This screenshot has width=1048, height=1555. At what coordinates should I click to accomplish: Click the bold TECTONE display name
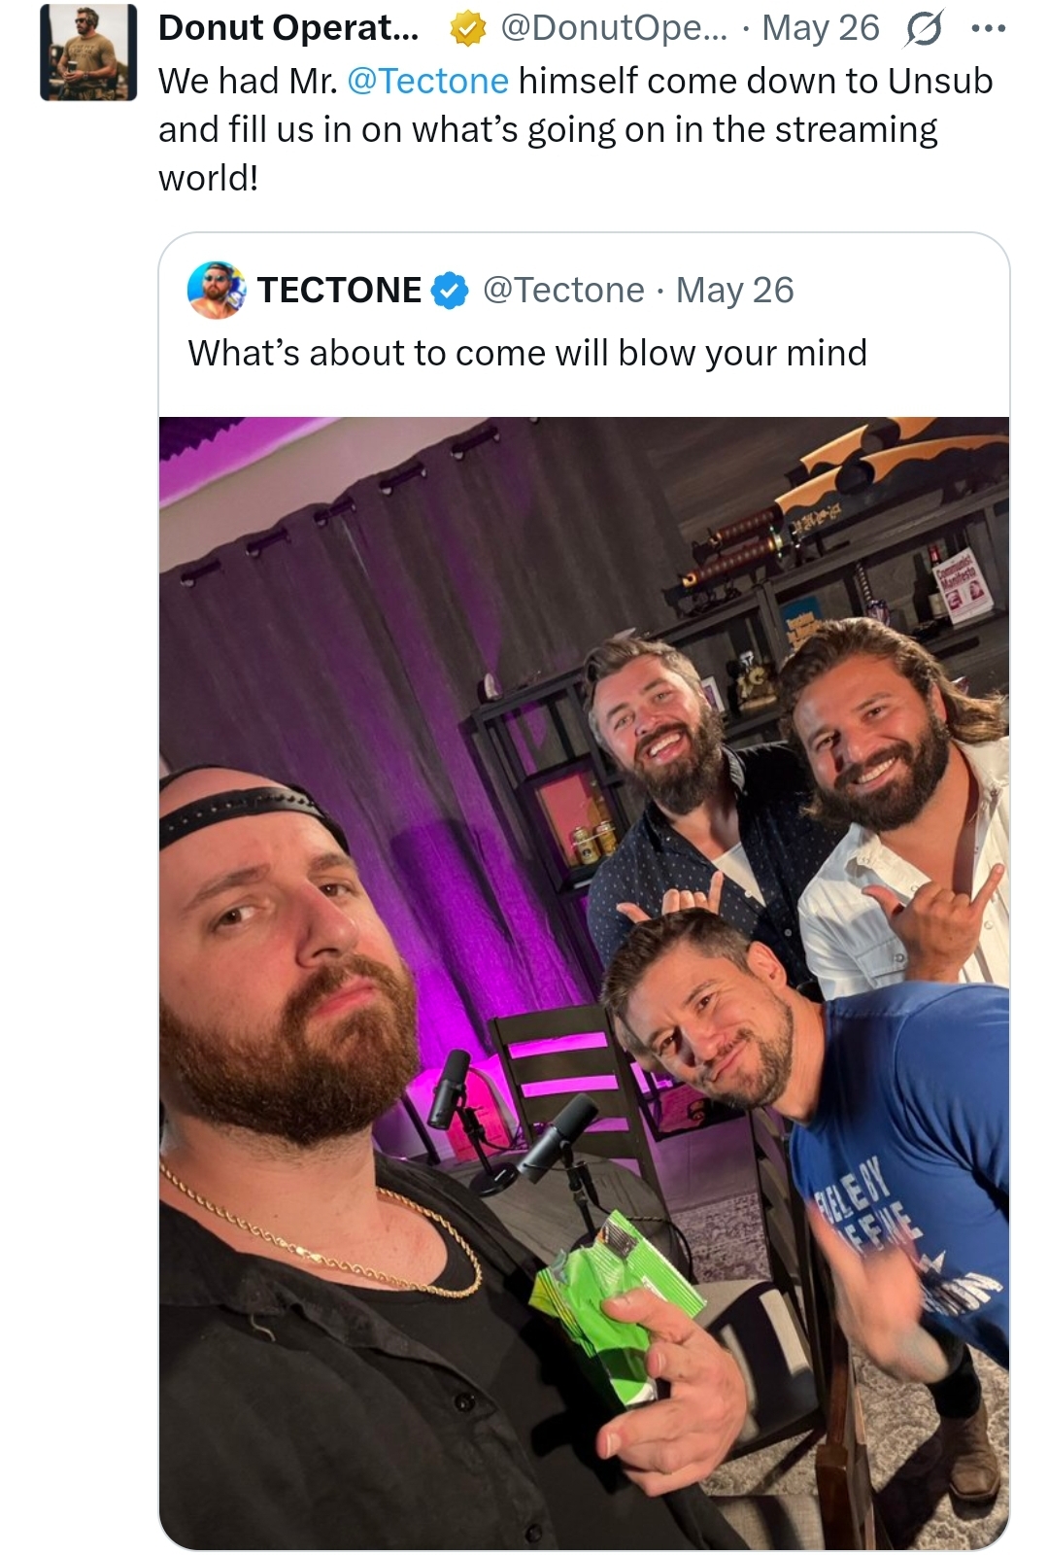[339, 290]
